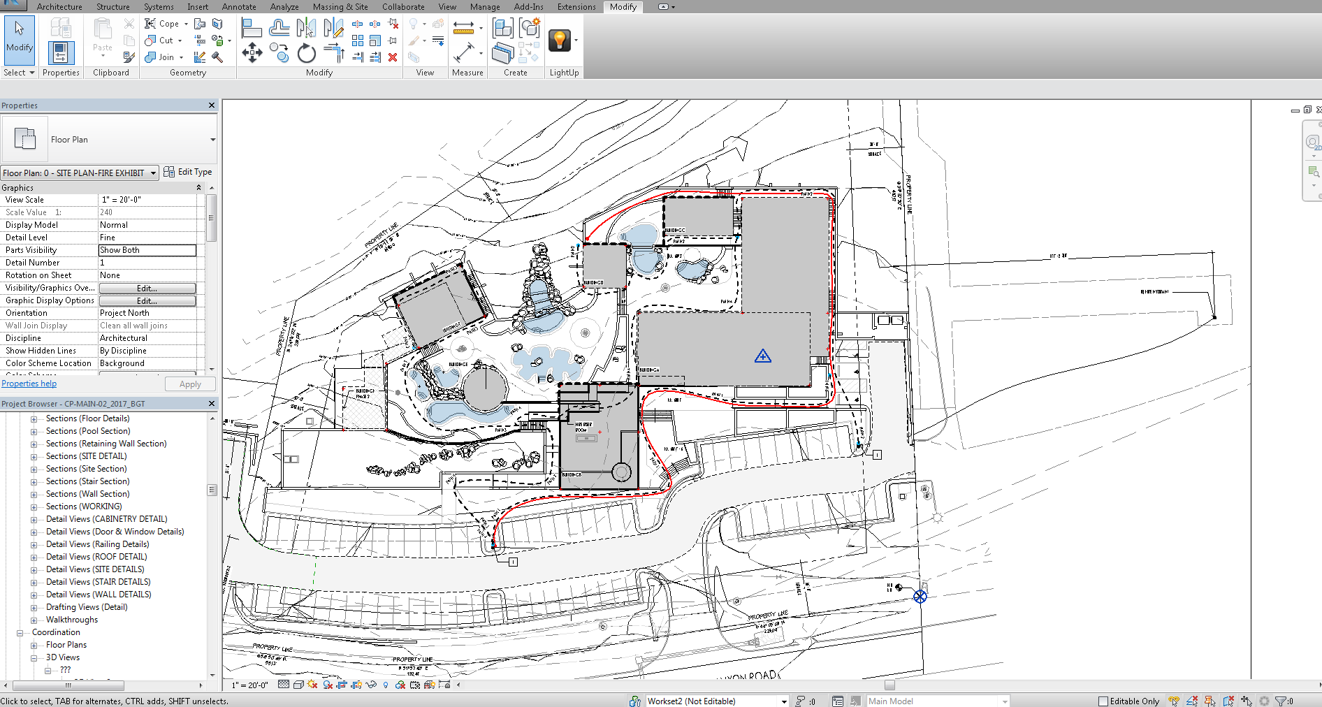
Task: Click Edit for Graphic Display Options
Action: point(147,301)
